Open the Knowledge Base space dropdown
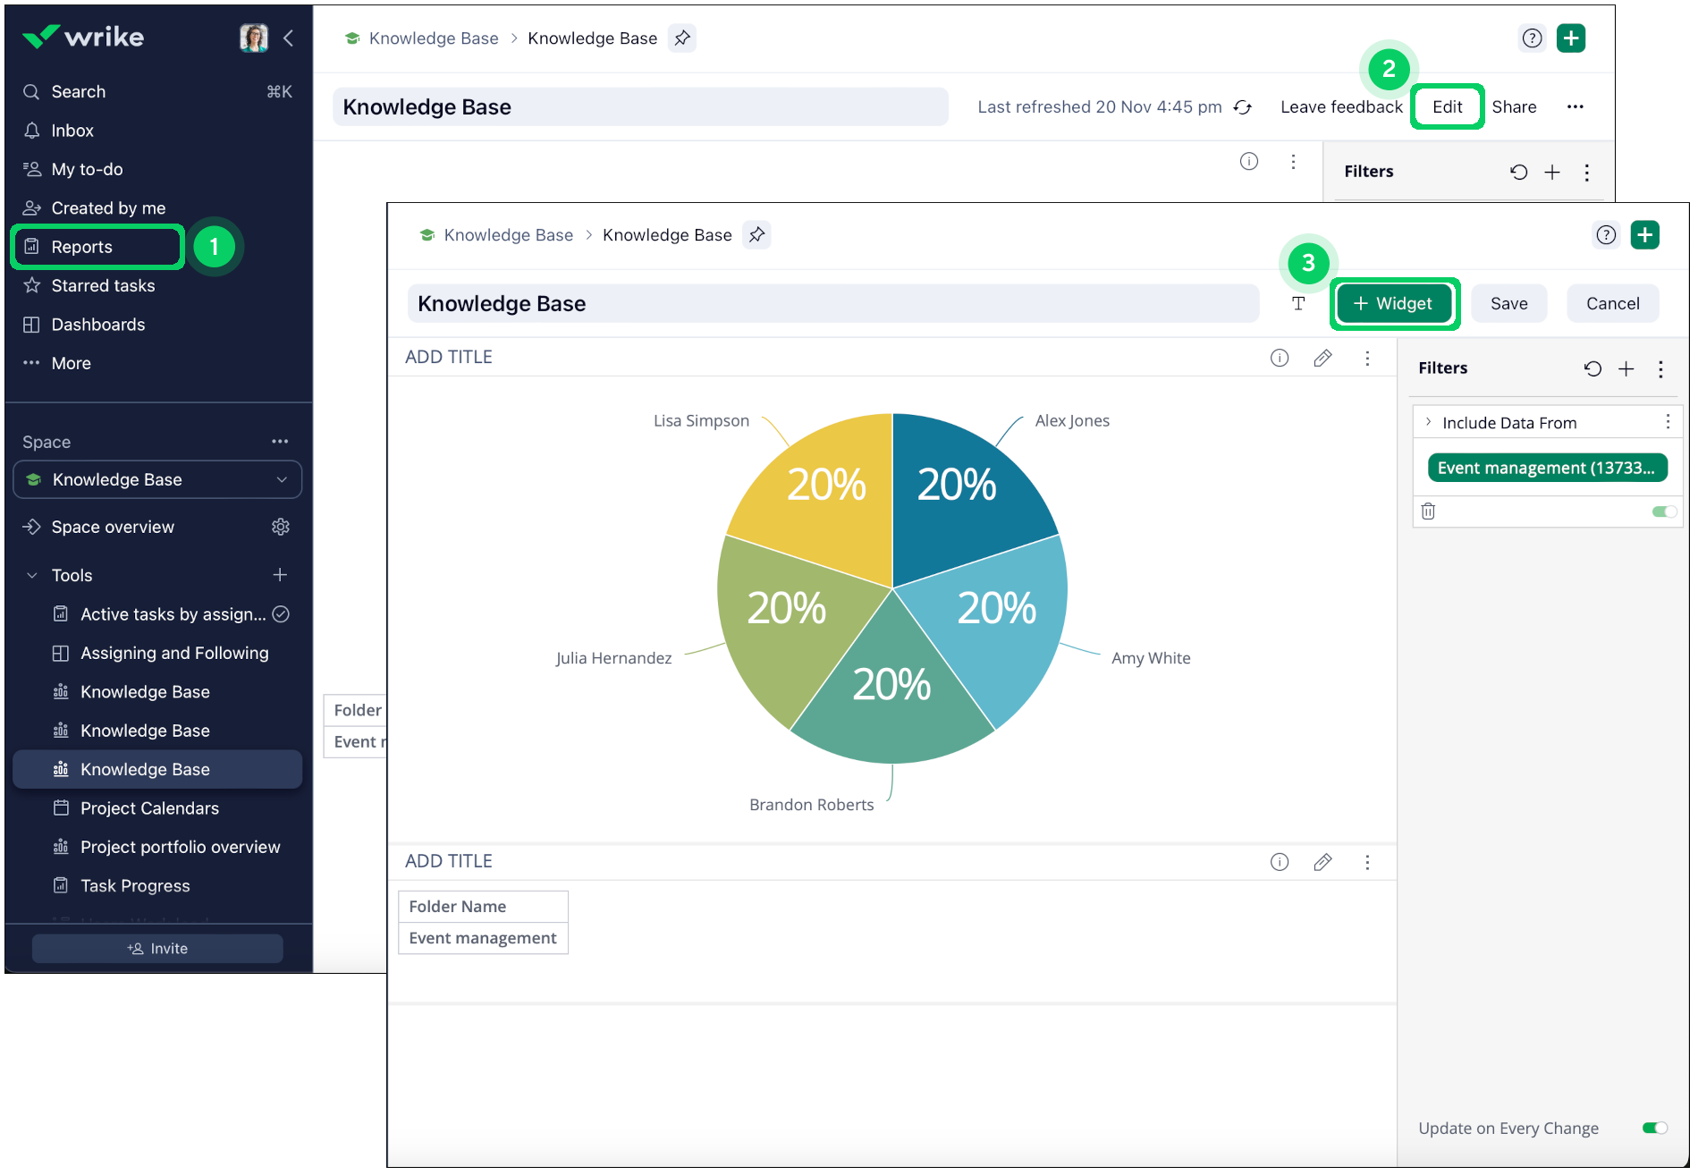The height and width of the screenshot is (1175, 1698). 157,479
